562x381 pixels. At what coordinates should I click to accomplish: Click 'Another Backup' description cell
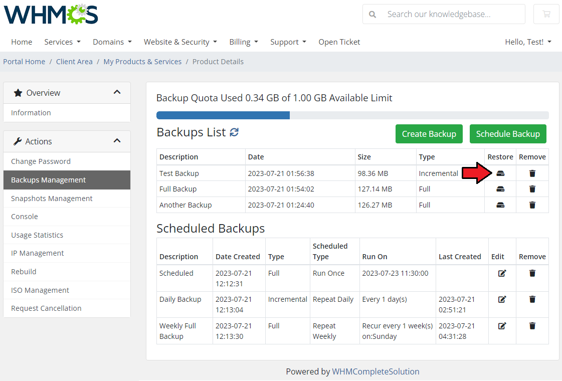pos(201,205)
